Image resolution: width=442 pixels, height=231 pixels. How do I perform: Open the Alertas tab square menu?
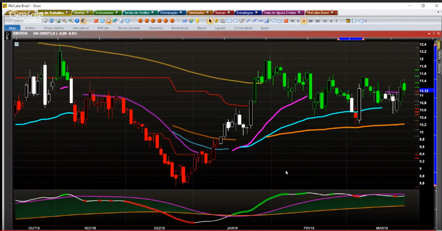point(88,12)
